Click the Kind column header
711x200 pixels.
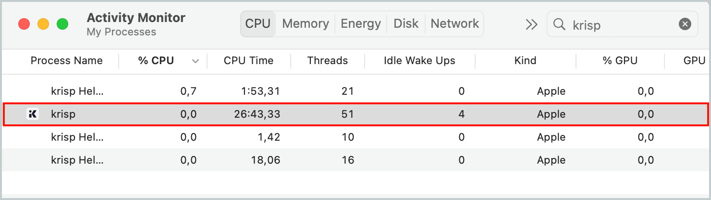(525, 61)
